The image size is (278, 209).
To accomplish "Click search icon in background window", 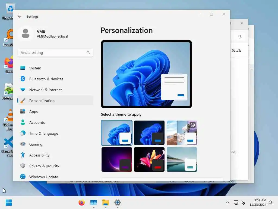I will (x=240, y=36).
